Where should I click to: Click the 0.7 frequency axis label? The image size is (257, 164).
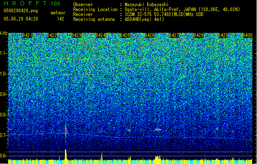click(x=4, y=135)
